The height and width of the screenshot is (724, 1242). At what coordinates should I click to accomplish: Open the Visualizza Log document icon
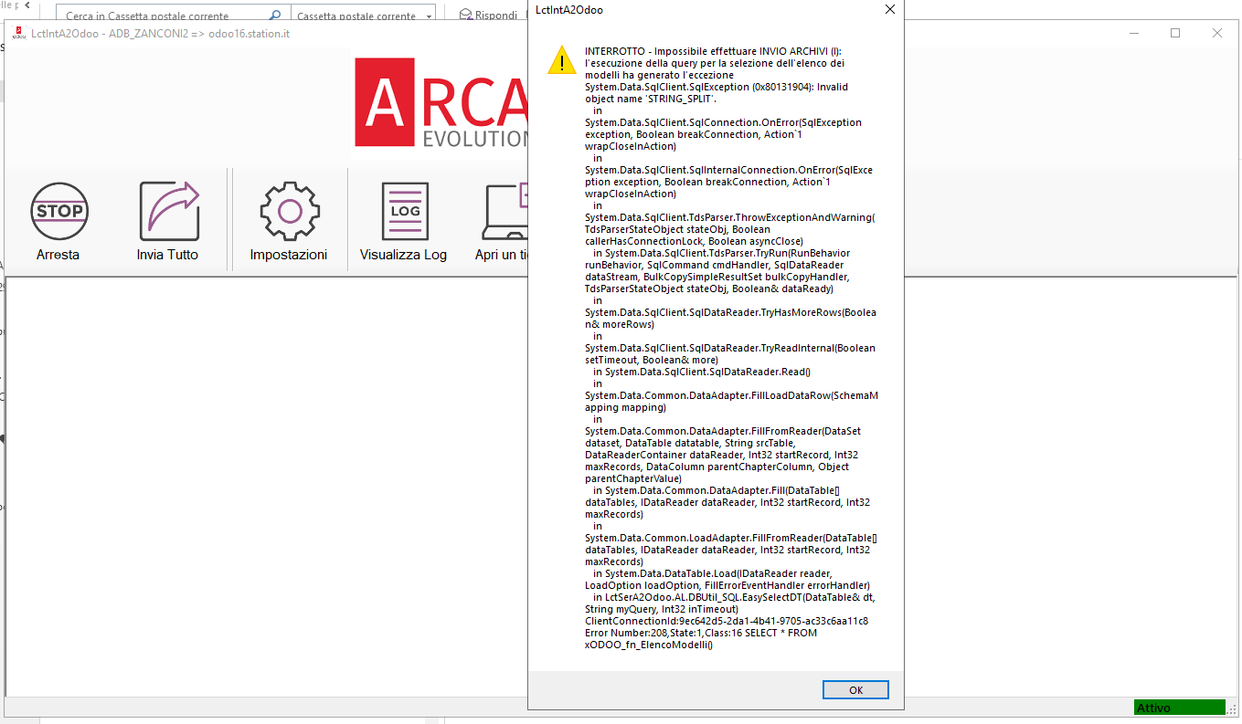tap(404, 211)
